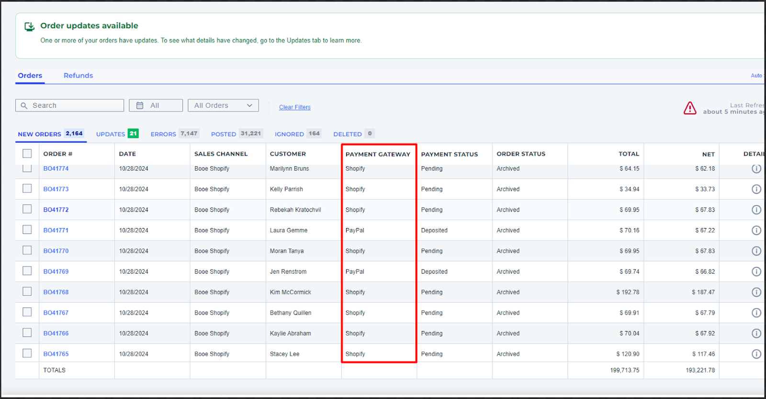
Task: Click info icon on Laura Gemme's order row
Action: [756, 230]
